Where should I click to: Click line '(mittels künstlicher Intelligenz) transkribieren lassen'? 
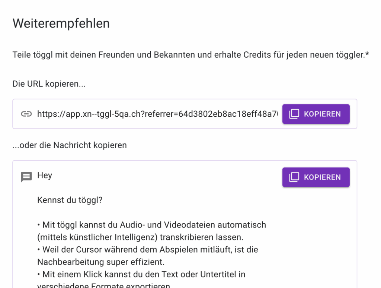click(x=140, y=237)
